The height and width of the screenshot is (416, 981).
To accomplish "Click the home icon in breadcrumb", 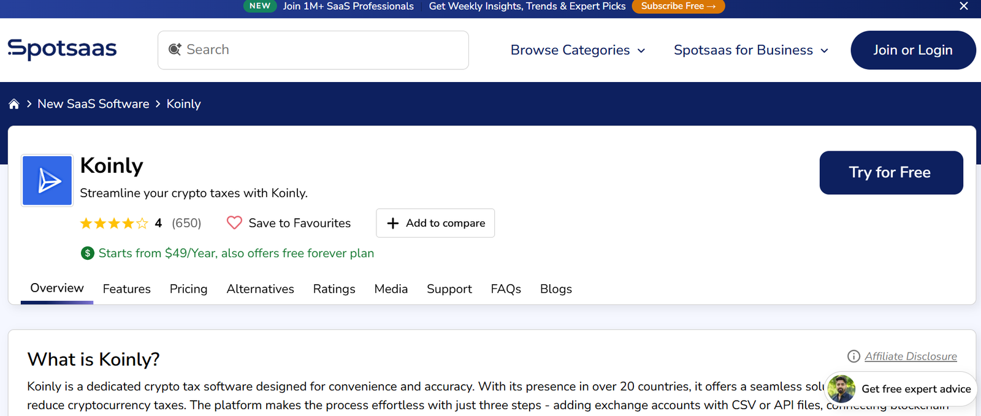I will tap(14, 104).
